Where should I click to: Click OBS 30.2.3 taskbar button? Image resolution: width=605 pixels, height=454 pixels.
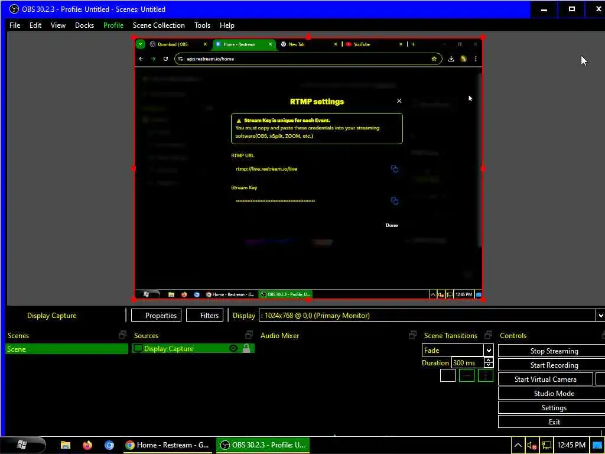264,445
